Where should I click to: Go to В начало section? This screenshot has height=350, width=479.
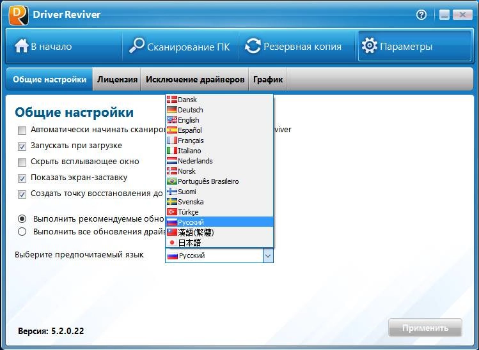63,46
